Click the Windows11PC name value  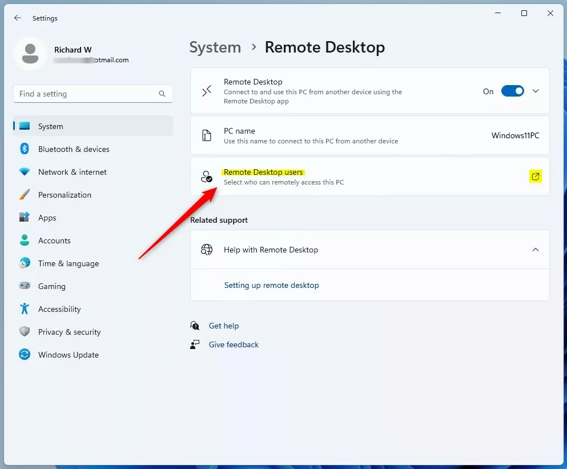click(x=515, y=135)
